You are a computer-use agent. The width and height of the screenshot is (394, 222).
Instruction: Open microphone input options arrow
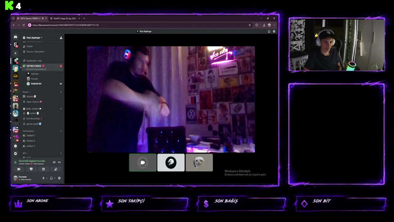point(47,178)
